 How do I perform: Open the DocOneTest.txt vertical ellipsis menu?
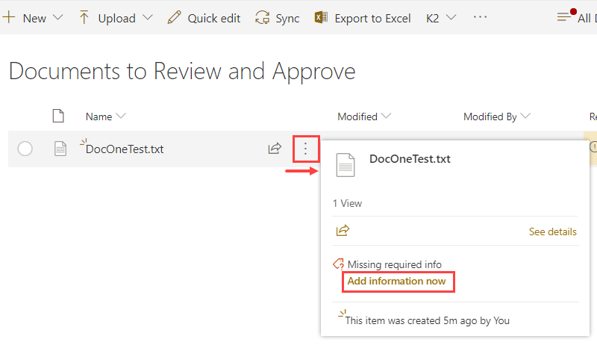tap(305, 149)
